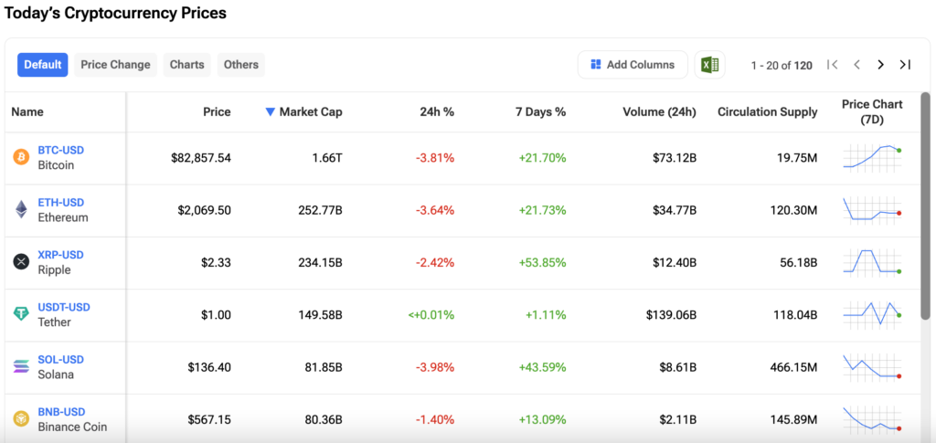
Task: Click the Ripple XRP logo icon
Action: pos(21,262)
